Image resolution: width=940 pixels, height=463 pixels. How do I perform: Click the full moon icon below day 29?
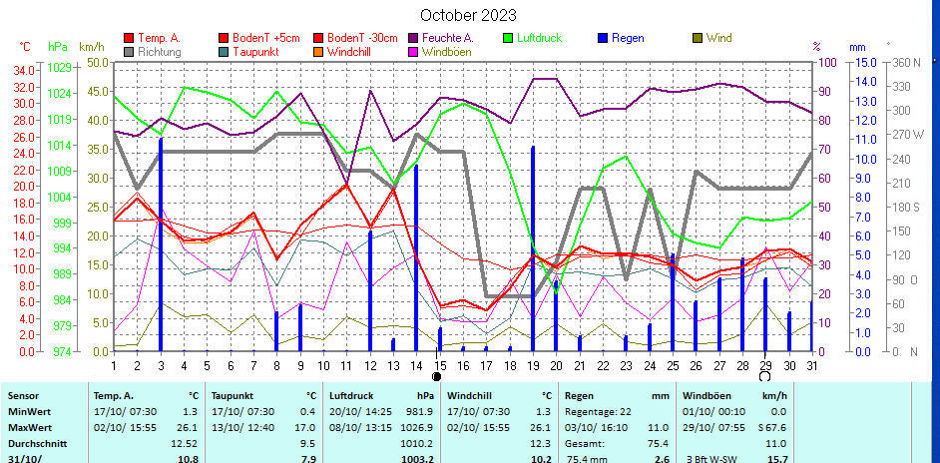tap(764, 376)
